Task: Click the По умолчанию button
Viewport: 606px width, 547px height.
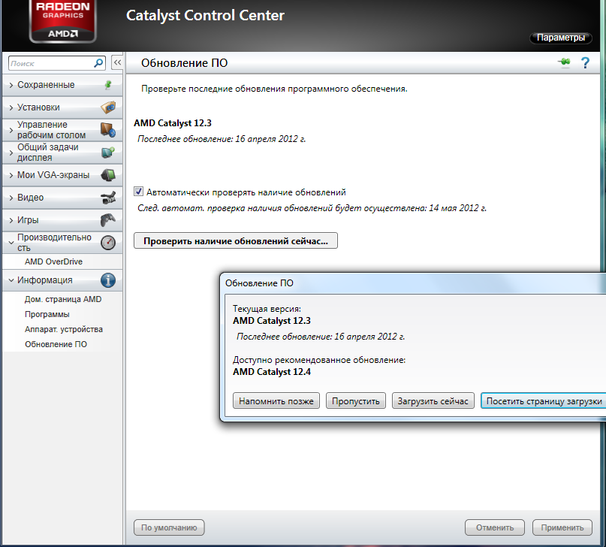Action: (169, 527)
